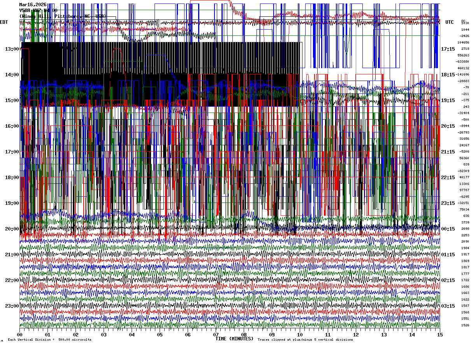The image size is (471, 345).
Task: Click the 18:00 EDT time label
Action: pyautogui.click(x=12, y=177)
